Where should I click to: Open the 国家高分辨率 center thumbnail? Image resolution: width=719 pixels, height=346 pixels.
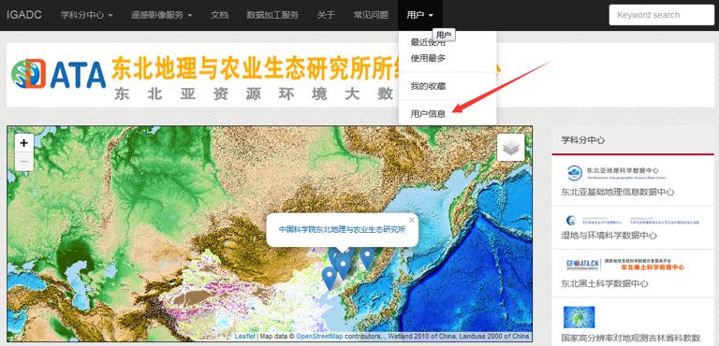580,317
